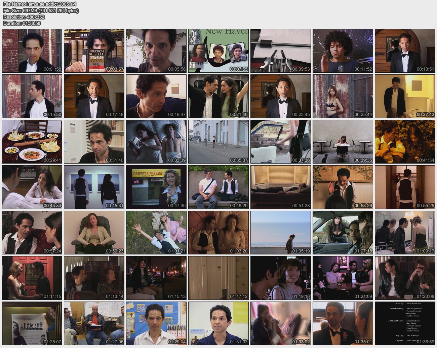437x348 pixels.
Task: Select the white car door frame at 00:37:36
Action: pos(281,142)
